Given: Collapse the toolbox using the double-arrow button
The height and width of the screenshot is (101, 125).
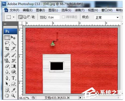Looking at the screenshot, I should [x=5, y=24].
